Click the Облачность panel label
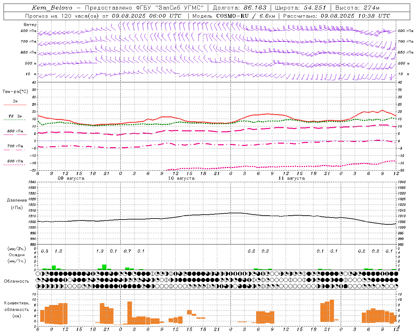The width and height of the screenshot is (415, 332). click(16, 281)
